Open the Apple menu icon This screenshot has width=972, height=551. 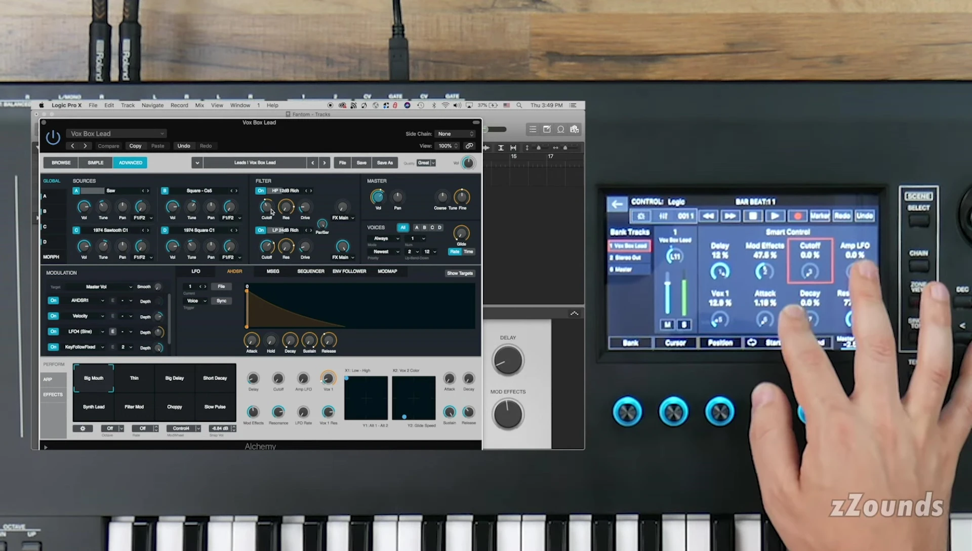pos(42,105)
